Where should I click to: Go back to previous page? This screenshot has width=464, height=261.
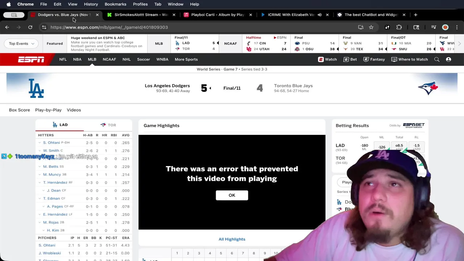[x=7, y=27]
